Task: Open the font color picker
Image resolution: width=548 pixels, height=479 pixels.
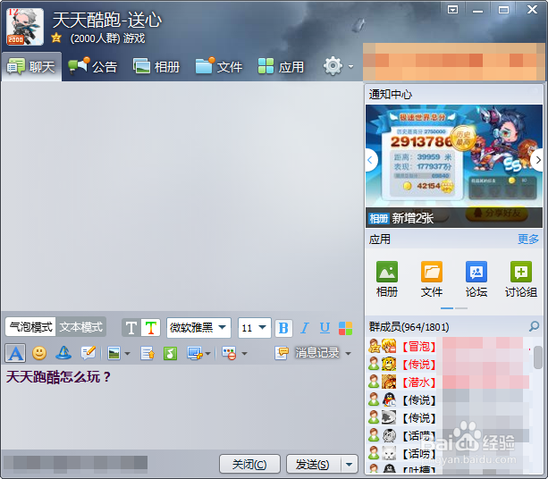Action: tap(345, 328)
